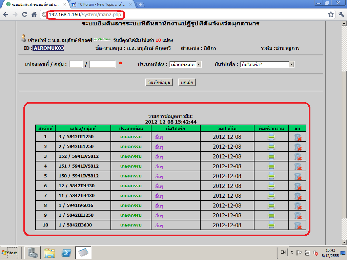
Task: Print report for row 12 / 5842II4430
Action: pos(271,186)
